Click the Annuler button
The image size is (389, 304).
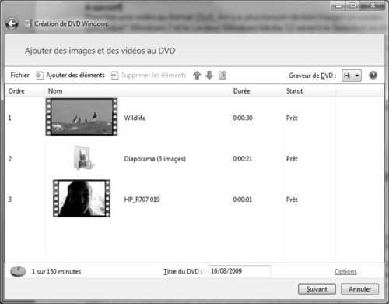point(359,289)
